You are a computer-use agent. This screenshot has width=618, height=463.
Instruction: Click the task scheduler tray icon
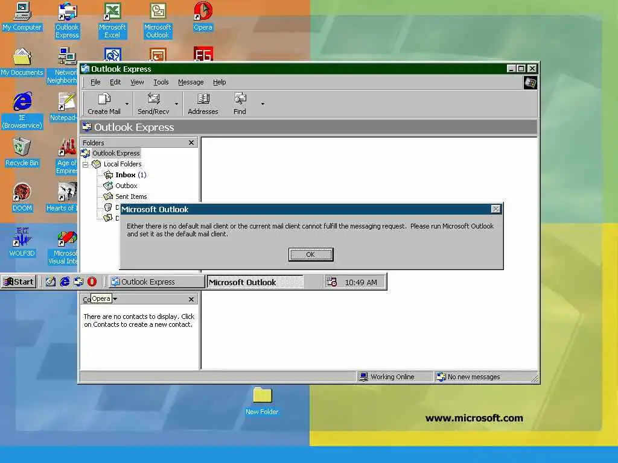tap(332, 282)
